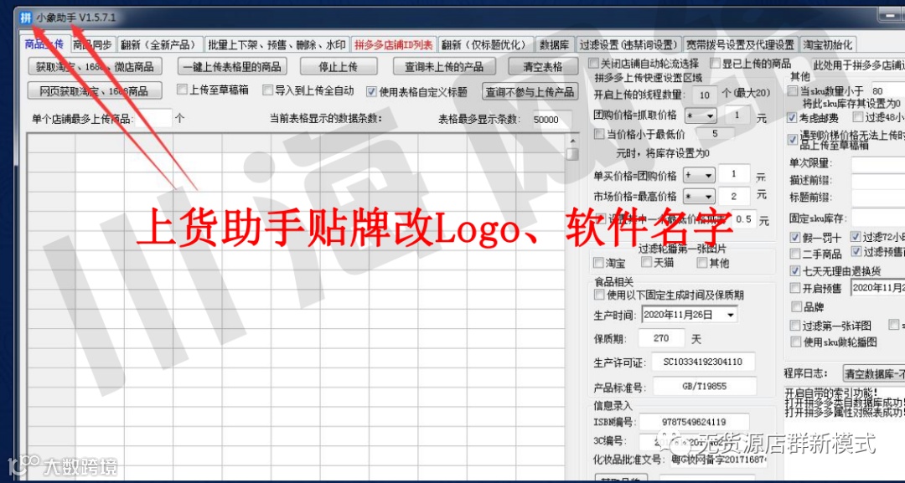This screenshot has width=905, height=483.
Task: Click the 拼 app icon in title bar
Action: [x=25, y=18]
